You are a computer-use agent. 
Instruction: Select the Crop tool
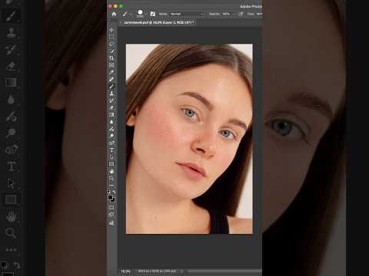pyautogui.click(x=111, y=58)
